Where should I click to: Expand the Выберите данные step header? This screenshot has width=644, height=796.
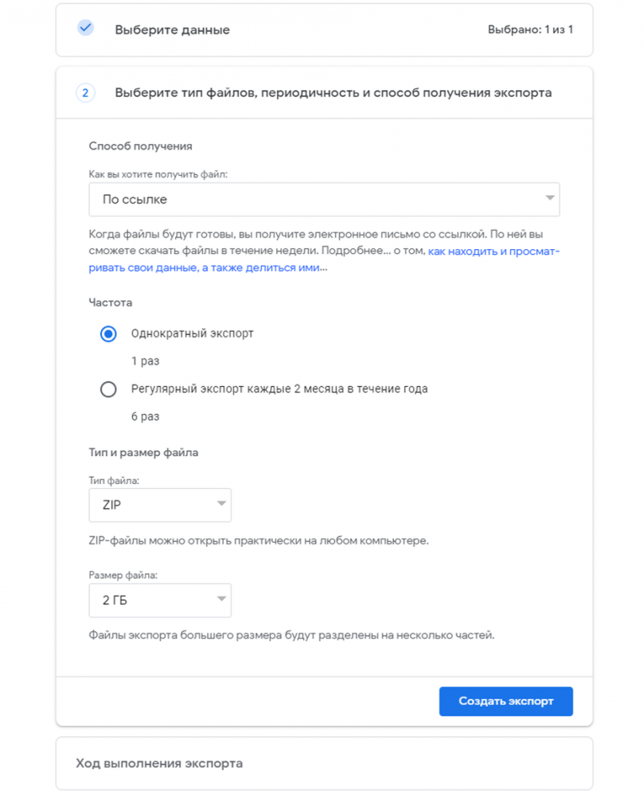[172, 30]
